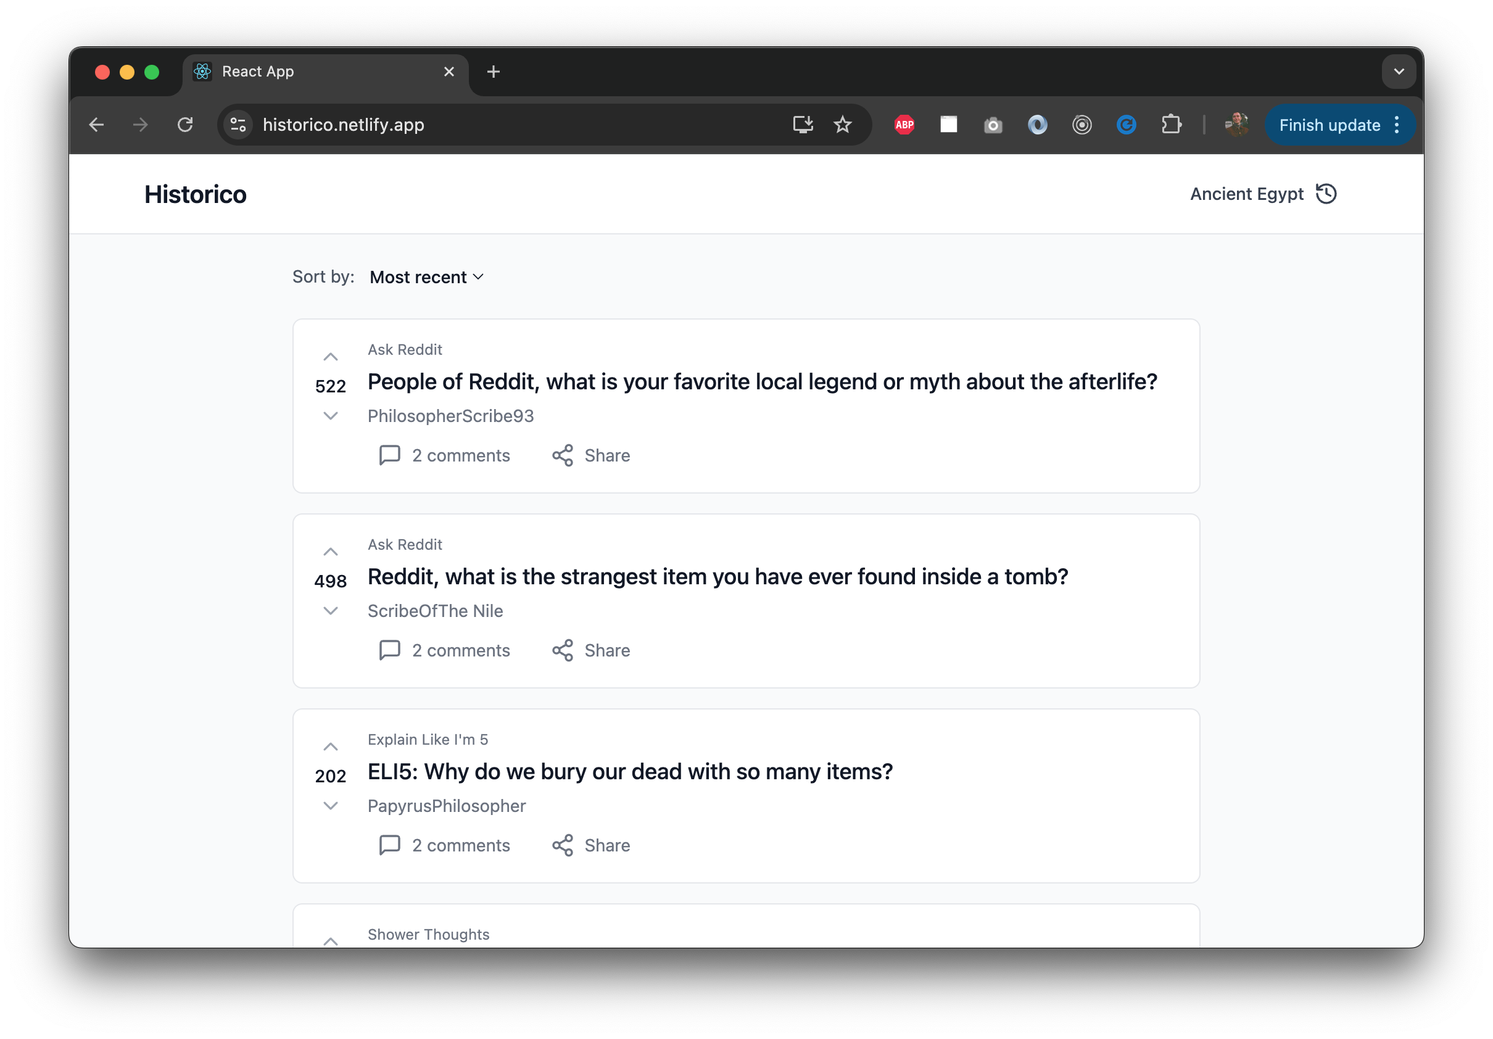The image size is (1493, 1039).
Task: Click the browser forward arrow
Action: [x=141, y=125]
